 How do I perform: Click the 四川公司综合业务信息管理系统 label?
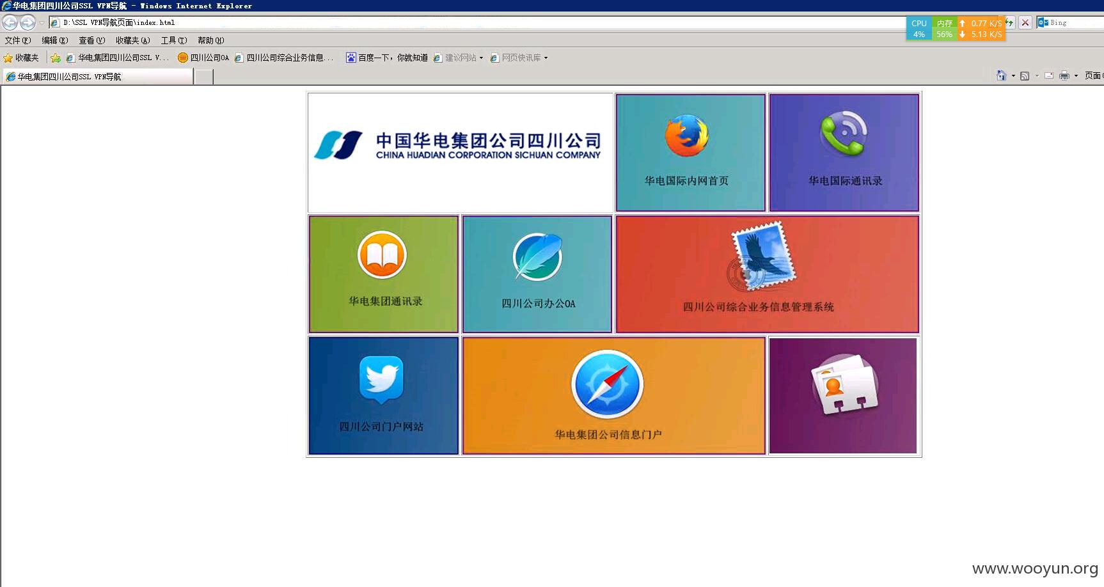[759, 307]
